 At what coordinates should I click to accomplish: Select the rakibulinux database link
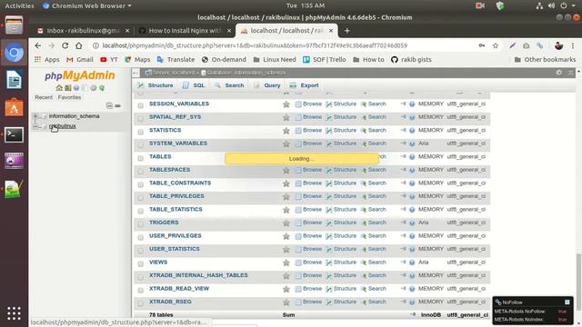point(63,126)
